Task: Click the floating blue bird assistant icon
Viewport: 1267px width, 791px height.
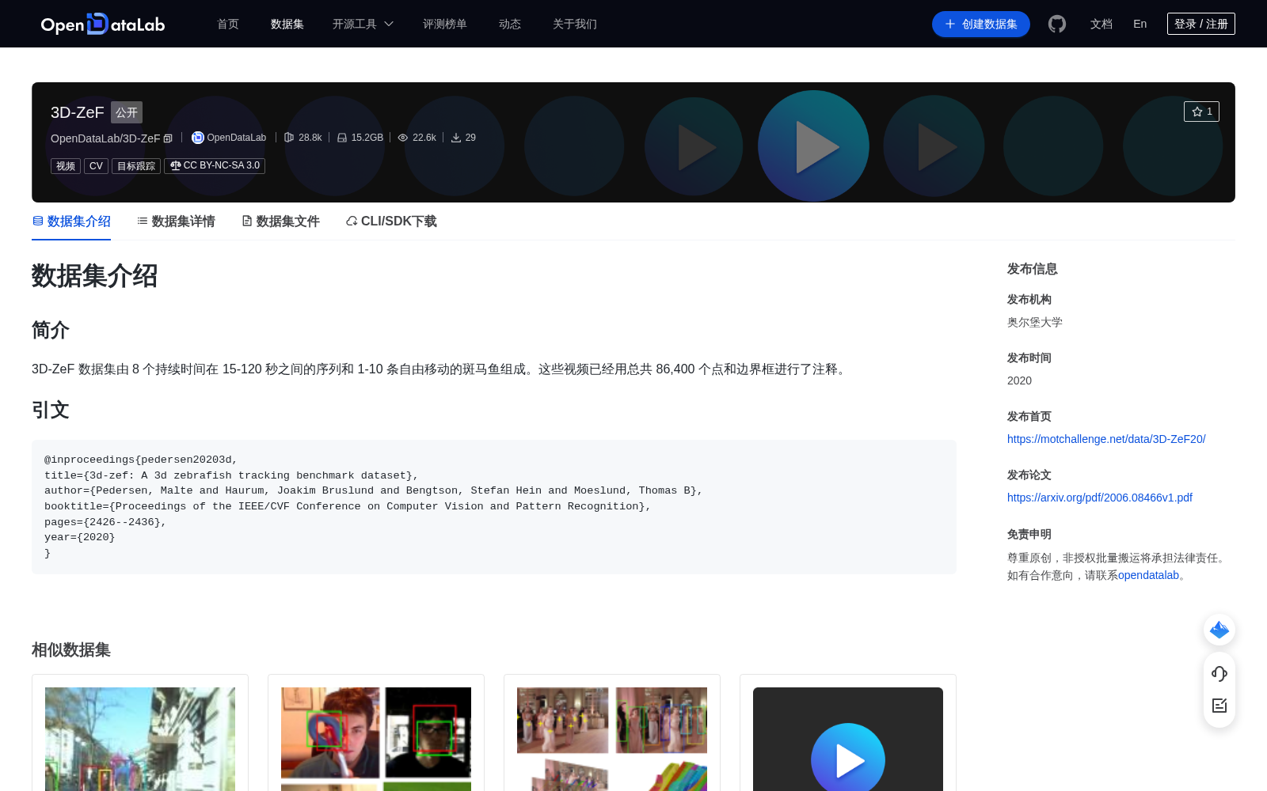Action: (1219, 630)
